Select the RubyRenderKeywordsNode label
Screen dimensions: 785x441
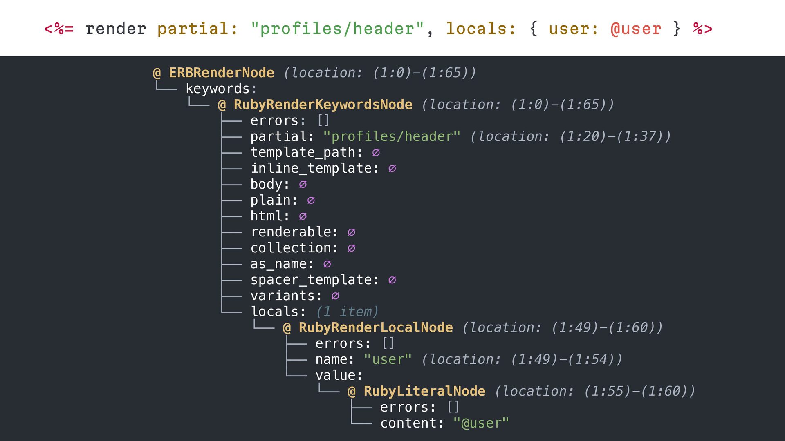tap(323, 105)
